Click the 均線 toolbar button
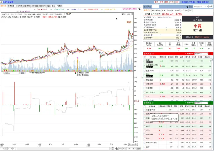The image size is (214, 151). point(3,14)
